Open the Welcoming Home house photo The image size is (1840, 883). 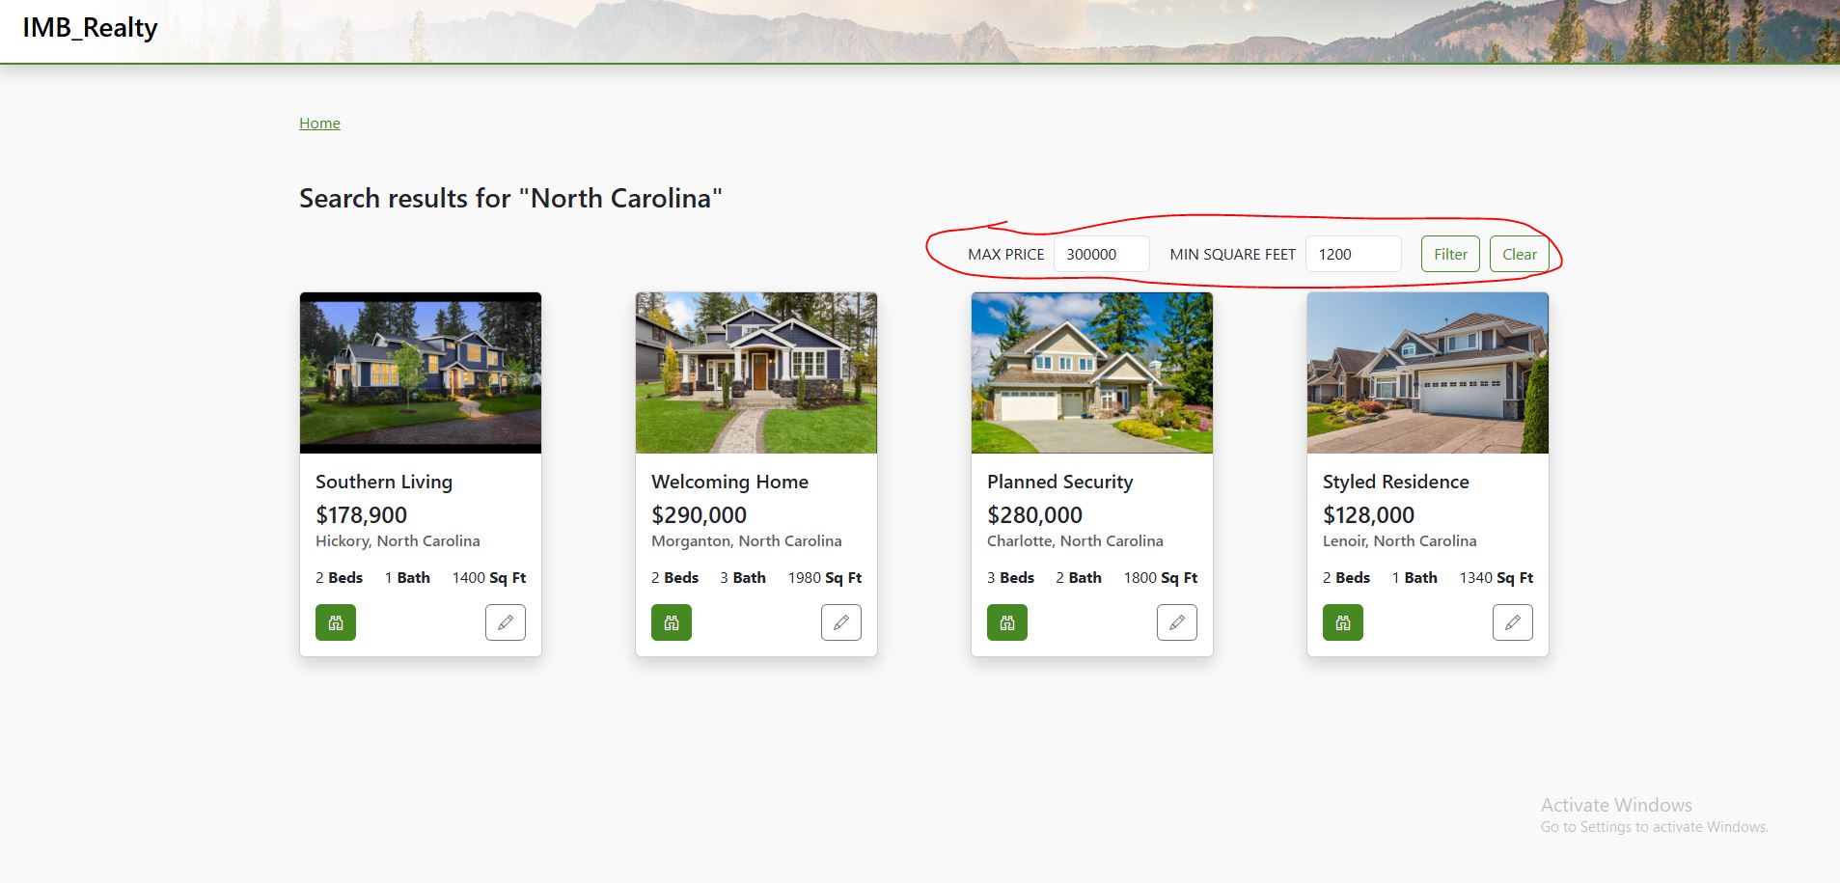[756, 373]
